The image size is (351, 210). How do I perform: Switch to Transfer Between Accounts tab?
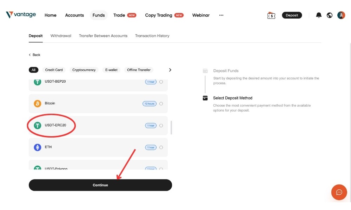103,36
